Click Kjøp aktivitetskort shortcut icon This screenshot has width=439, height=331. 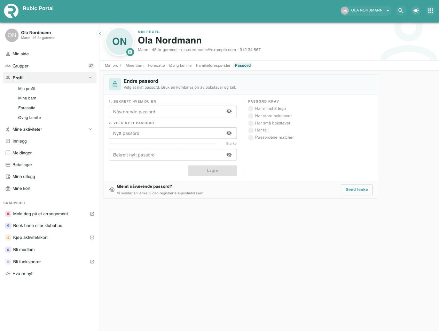(x=8, y=237)
